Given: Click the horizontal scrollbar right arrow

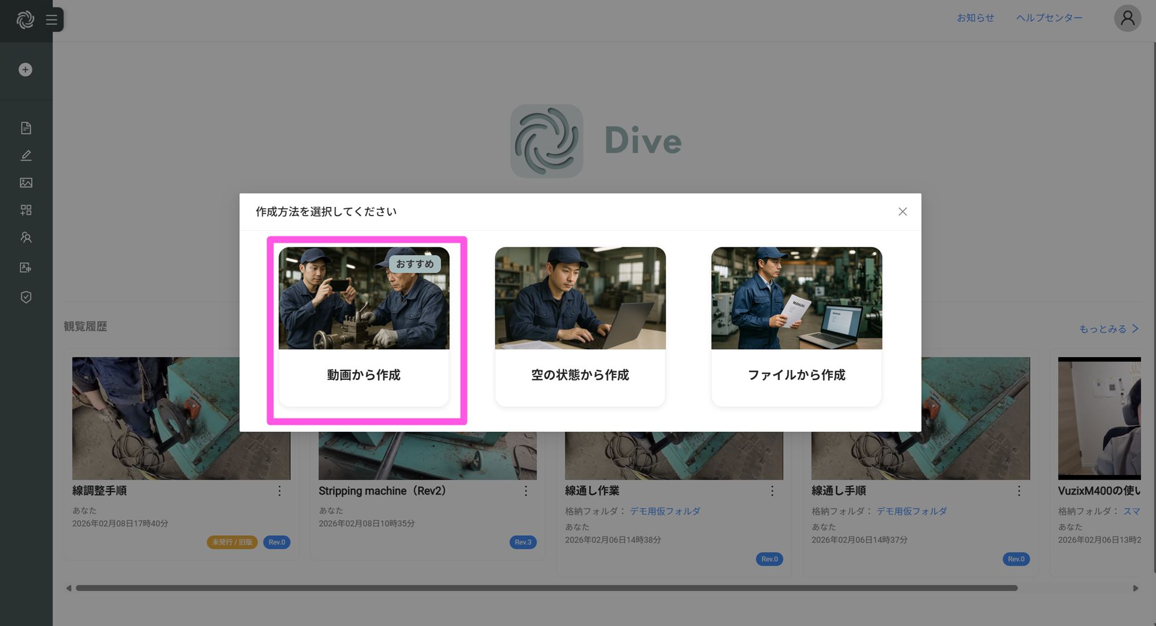Looking at the screenshot, I should [x=1135, y=588].
